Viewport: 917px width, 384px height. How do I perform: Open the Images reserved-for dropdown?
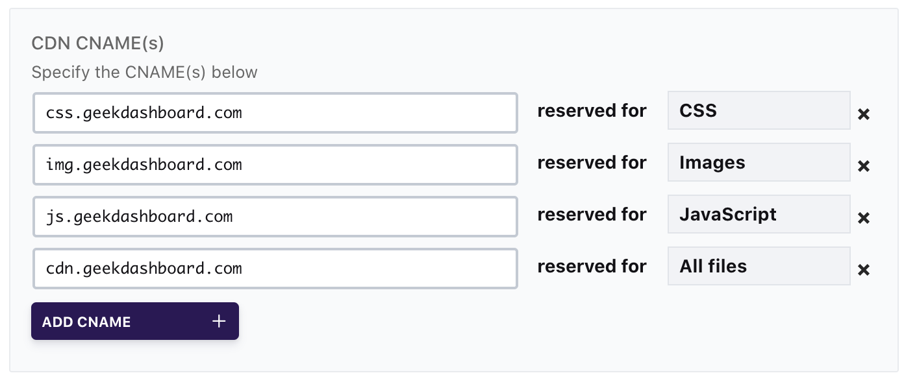pyautogui.click(x=759, y=162)
